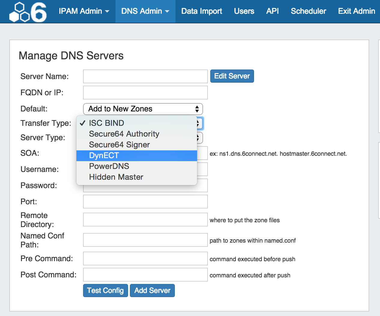
Task: Click the Add Server button
Action: (152, 291)
